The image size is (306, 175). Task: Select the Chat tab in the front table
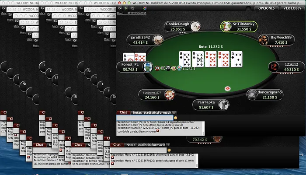(x=123, y=112)
